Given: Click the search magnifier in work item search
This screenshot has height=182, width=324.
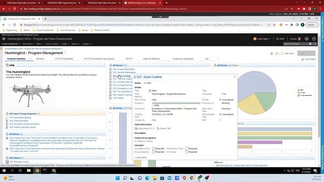Looking at the screenshot, I should coord(315,44).
